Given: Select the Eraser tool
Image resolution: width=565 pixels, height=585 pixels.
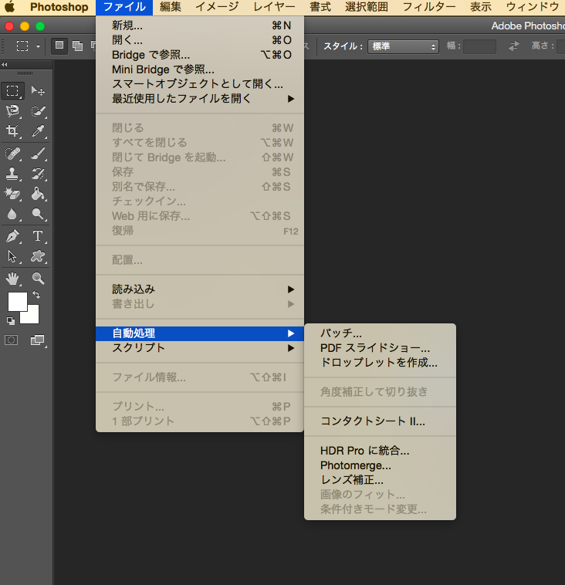Looking at the screenshot, I should coord(12,194).
